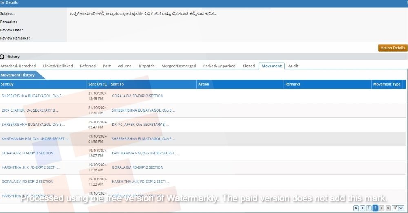Select row sent by KANTHAMMA NM

click(x=35, y=139)
